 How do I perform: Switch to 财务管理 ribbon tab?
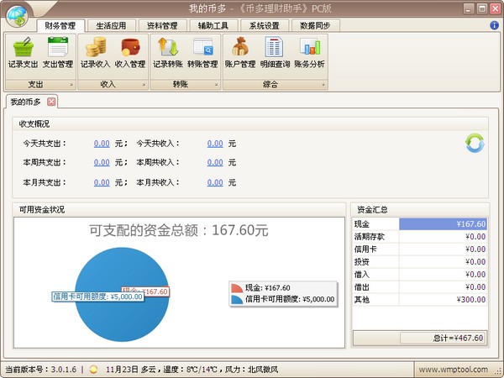(x=60, y=26)
